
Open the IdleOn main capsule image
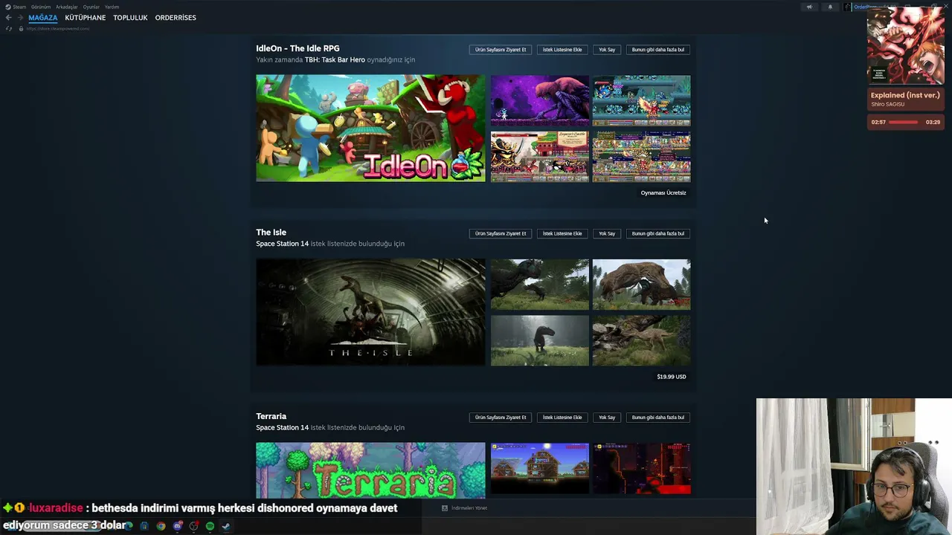(x=370, y=128)
